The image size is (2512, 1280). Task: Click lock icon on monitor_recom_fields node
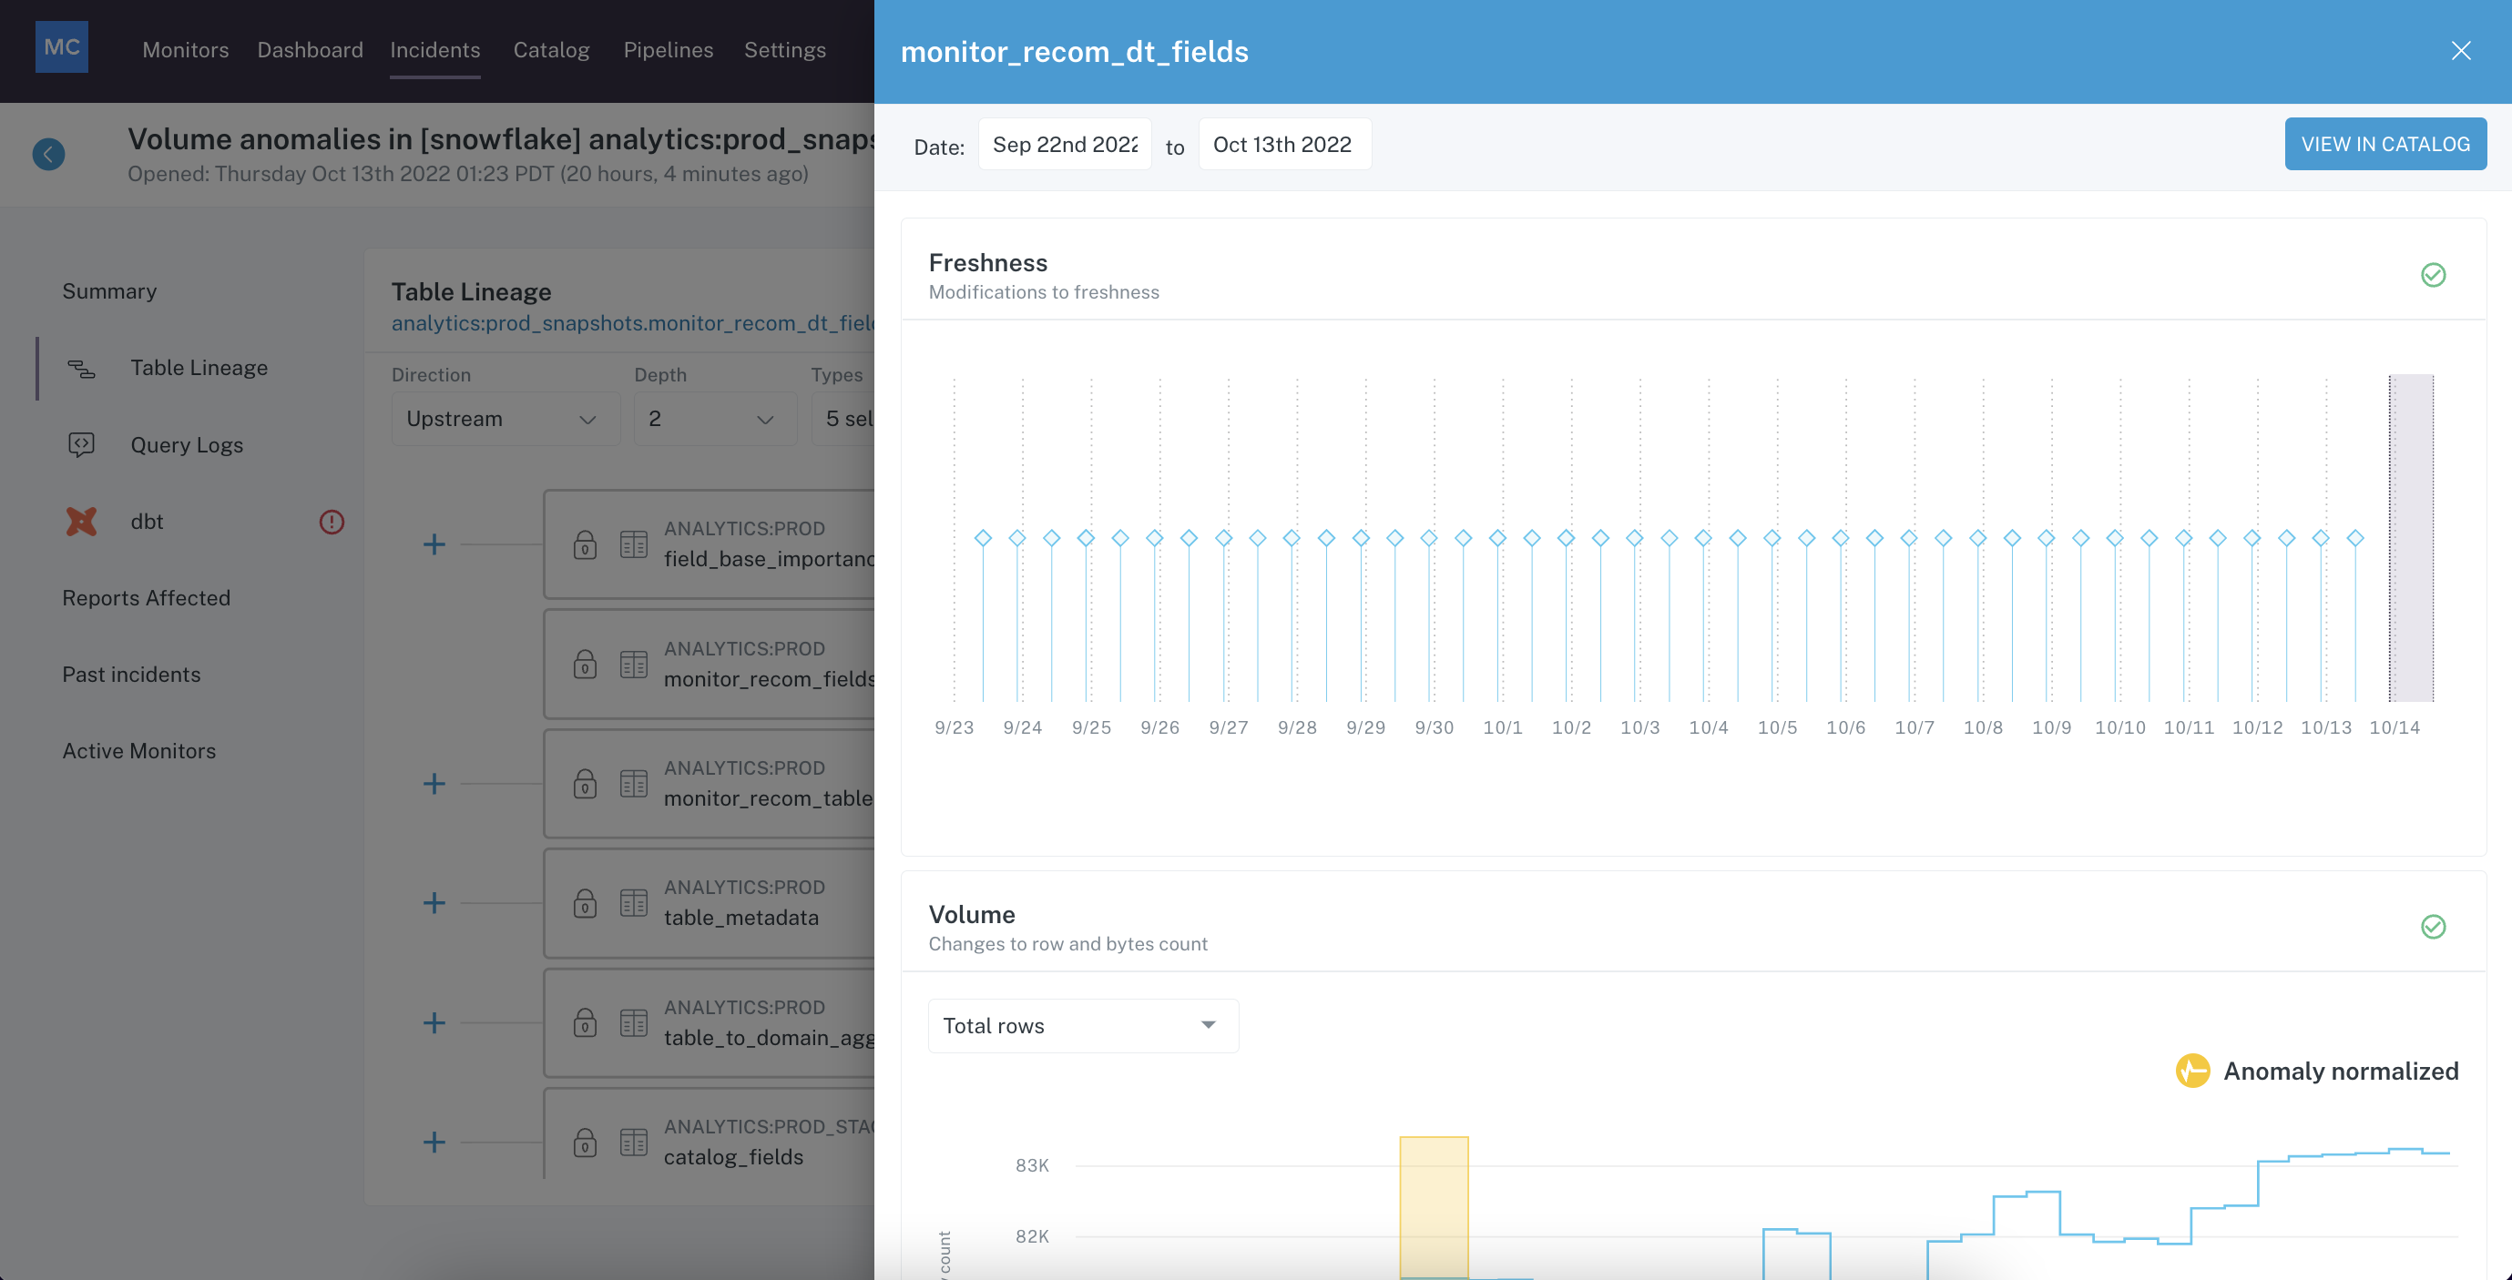pyautogui.click(x=585, y=664)
